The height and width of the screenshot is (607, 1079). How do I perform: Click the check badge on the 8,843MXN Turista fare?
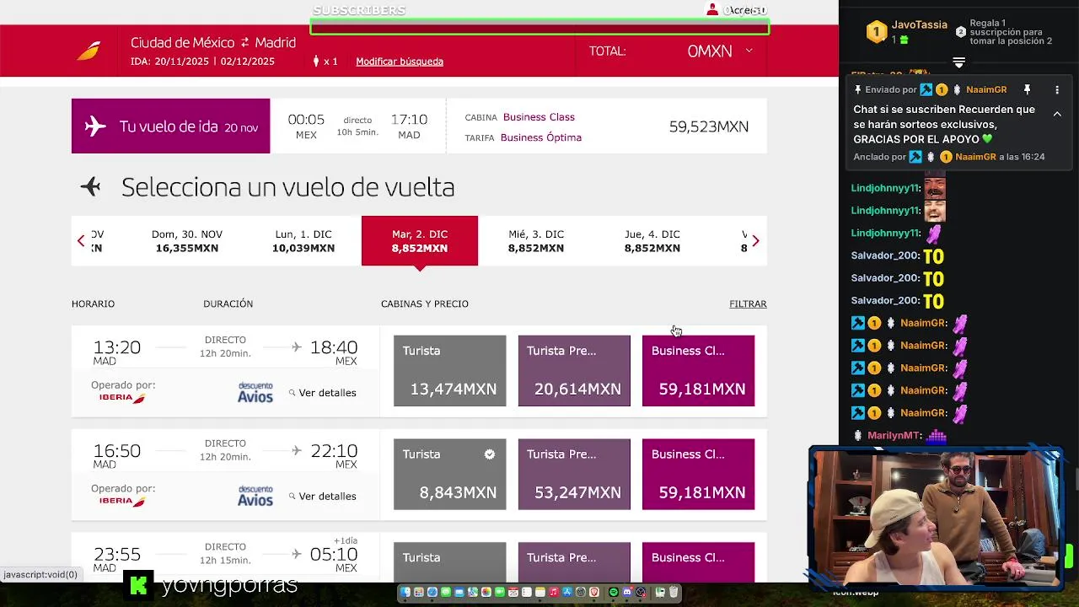click(490, 454)
